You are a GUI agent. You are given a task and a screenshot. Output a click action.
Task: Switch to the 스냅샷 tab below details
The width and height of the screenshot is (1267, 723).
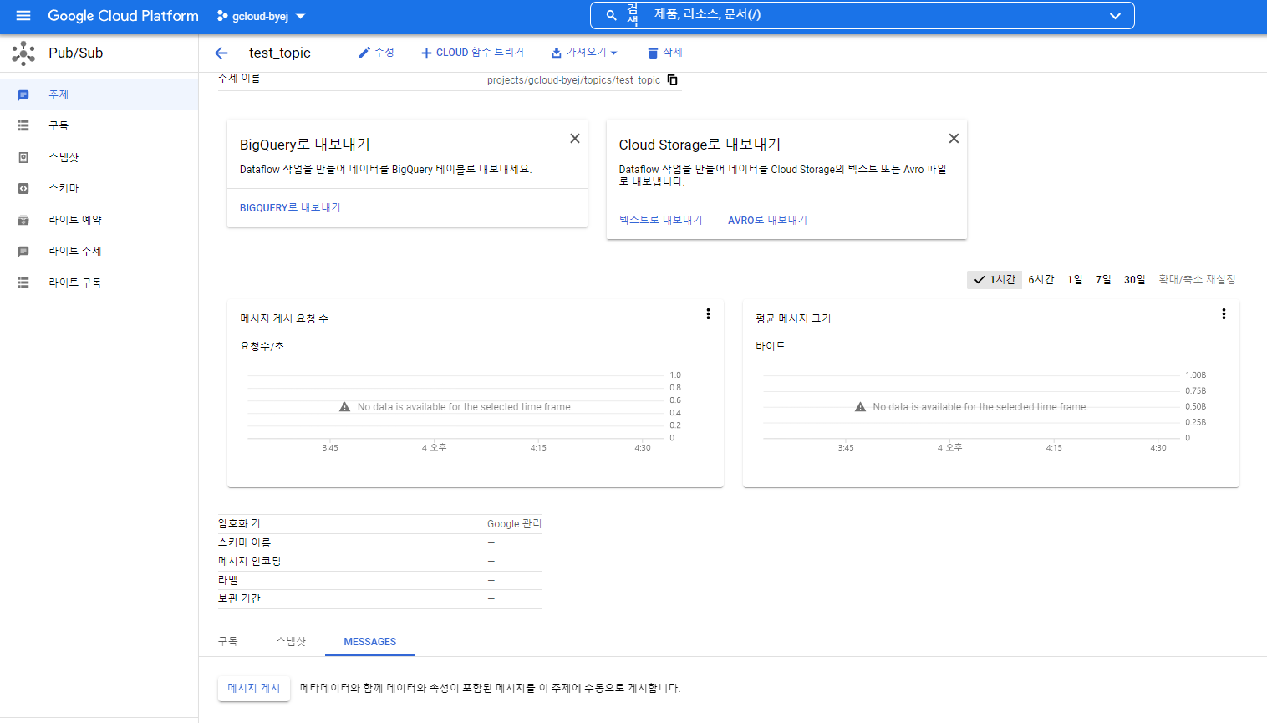click(x=291, y=641)
